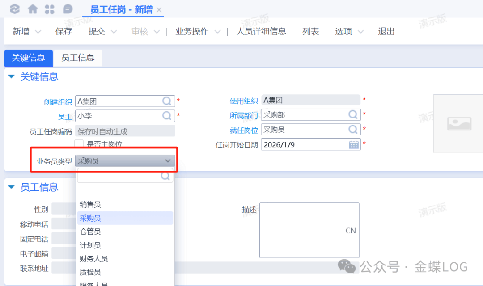Open the chat message bubble icon
This screenshot has height=286, width=483.
pyautogui.click(x=68, y=9)
